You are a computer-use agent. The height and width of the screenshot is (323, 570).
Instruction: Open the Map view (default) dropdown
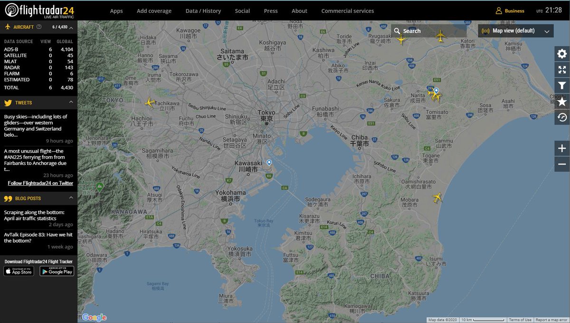point(515,30)
